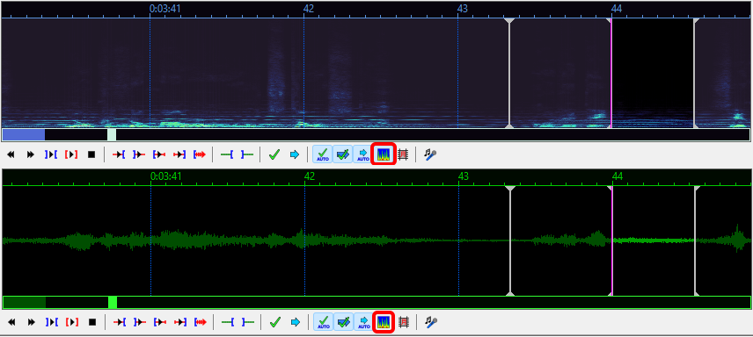
Task: Toggle auto-commit in spectrum view toolbar
Action: pyautogui.click(x=322, y=154)
